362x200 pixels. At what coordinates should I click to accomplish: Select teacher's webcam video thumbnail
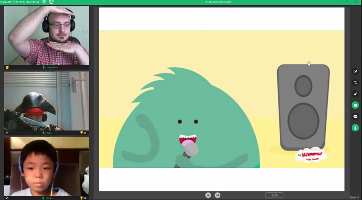tap(47, 36)
